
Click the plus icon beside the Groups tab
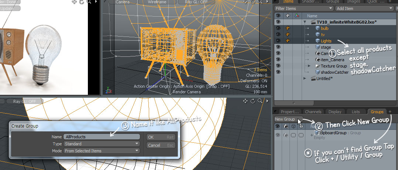[390, 111]
